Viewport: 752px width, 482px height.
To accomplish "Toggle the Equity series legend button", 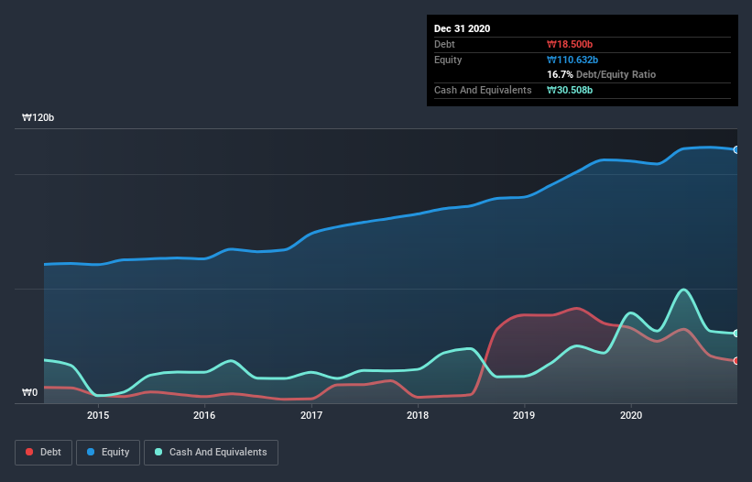I will pyautogui.click(x=108, y=453).
